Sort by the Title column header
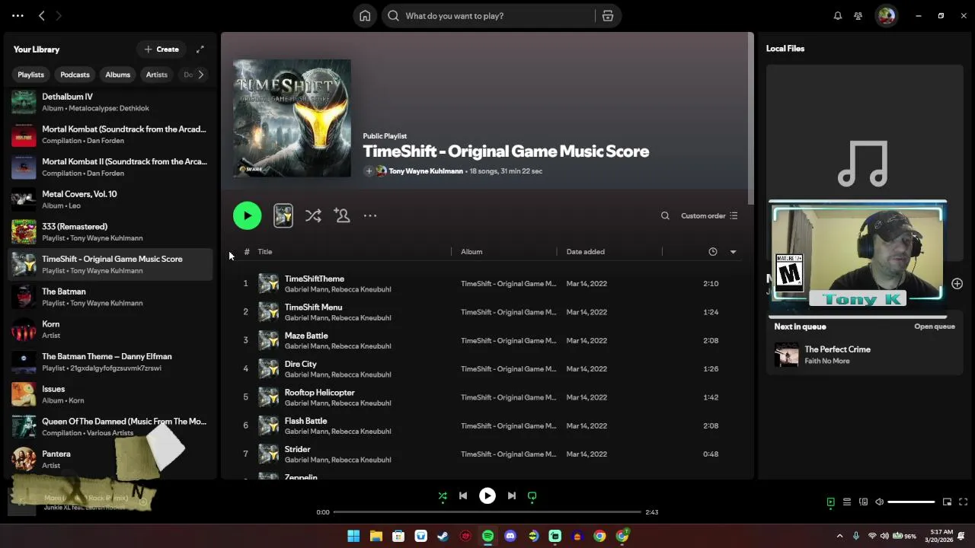This screenshot has height=548, width=975. point(264,252)
